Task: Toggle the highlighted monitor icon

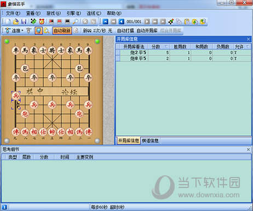Action: 38,31
